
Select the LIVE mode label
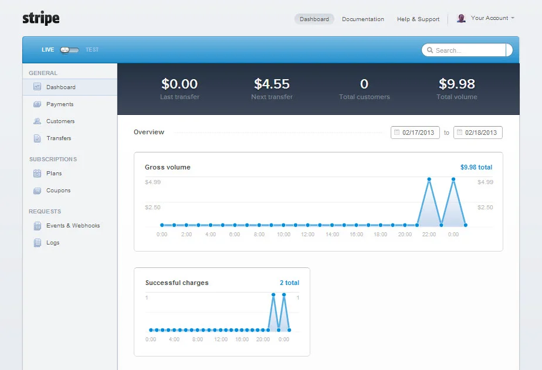[x=48, y=50]
